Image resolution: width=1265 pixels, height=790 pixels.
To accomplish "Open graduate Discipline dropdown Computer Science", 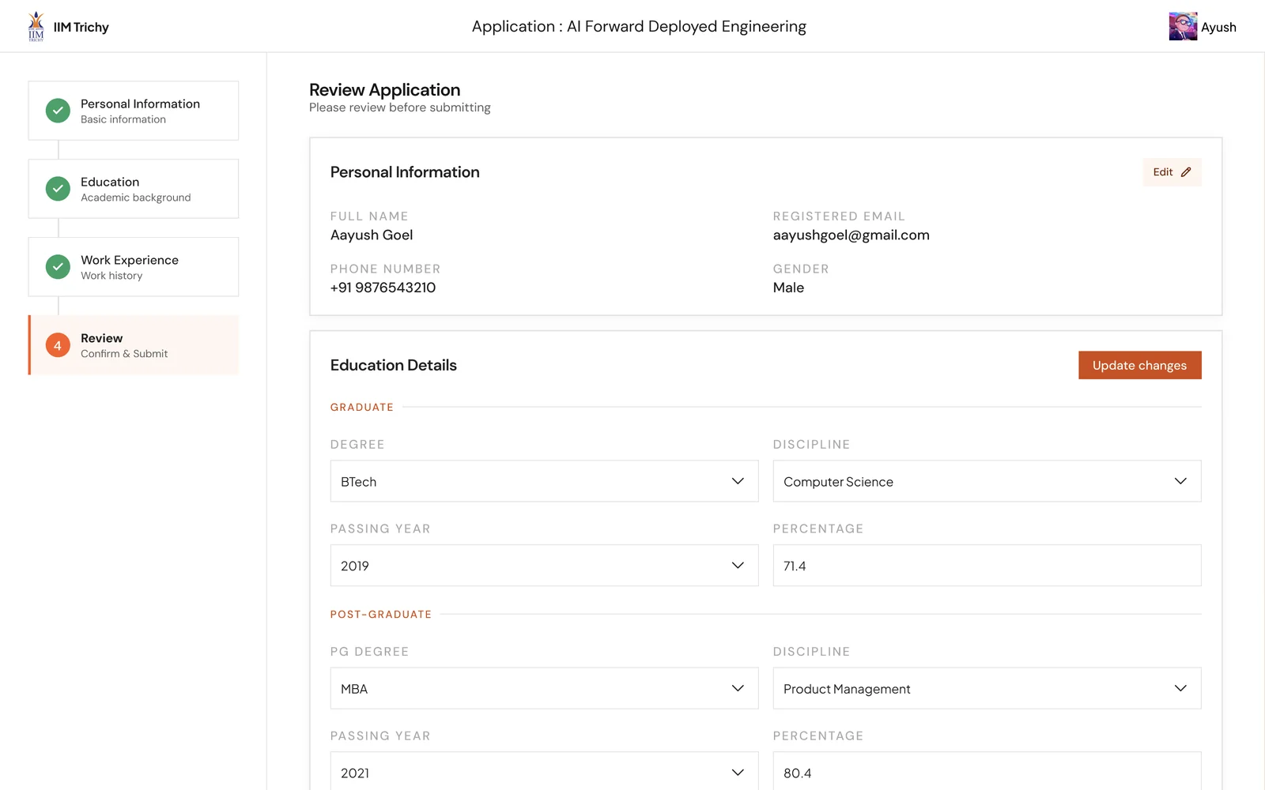I will click(987, 481).
